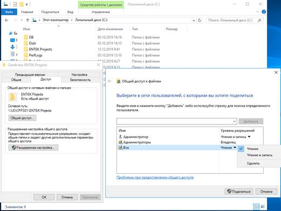
Task: Switch to Общие tab in Properties
Action: pyautogui.click(x=16, y=80)
